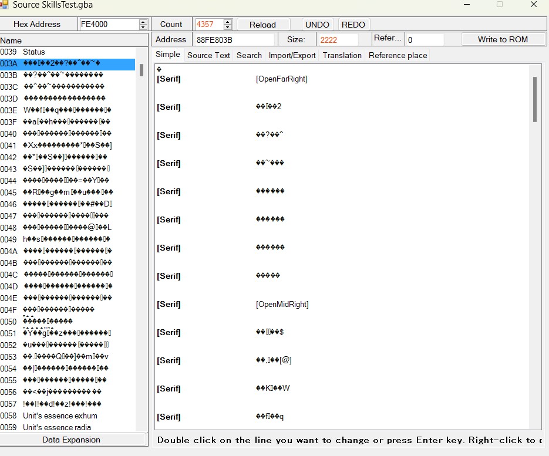The width and height of the screenshot is (549, 456).
Task: Select list row 0057
Action: pos(68,404)
